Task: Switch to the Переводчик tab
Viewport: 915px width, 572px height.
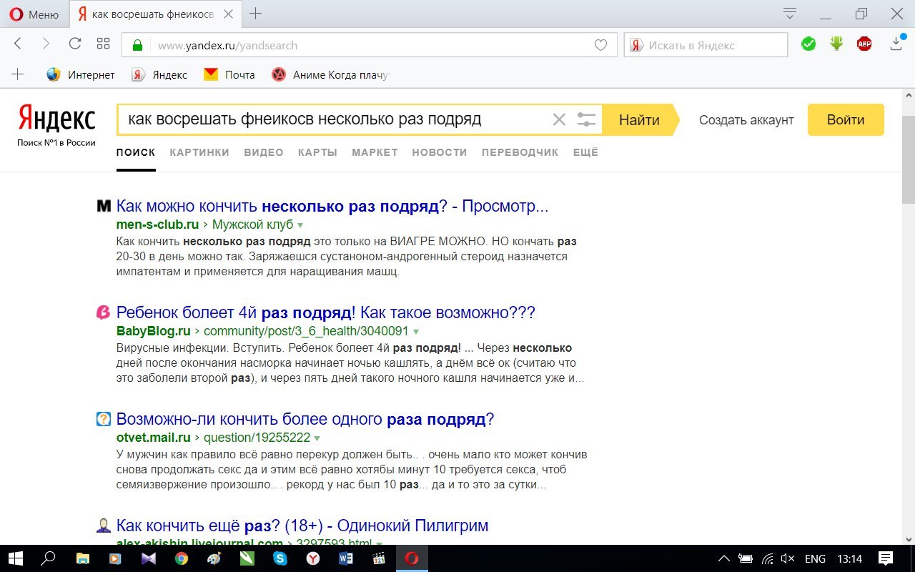Action: tap(520, 152)
